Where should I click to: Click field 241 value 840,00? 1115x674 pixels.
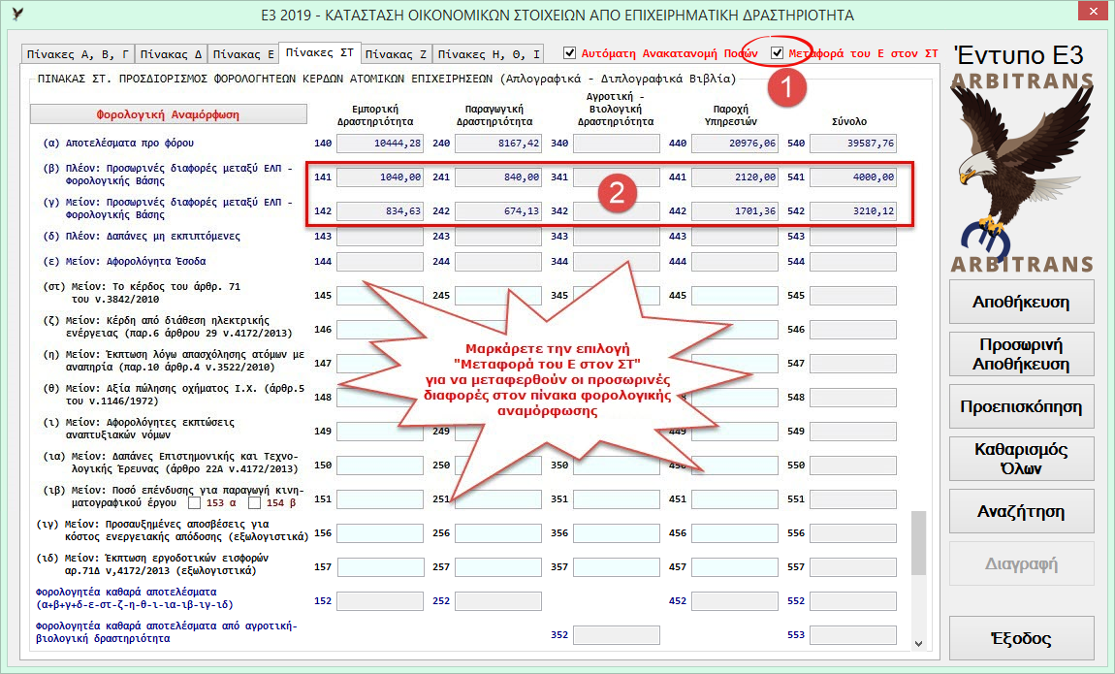[x=498, y=177]
